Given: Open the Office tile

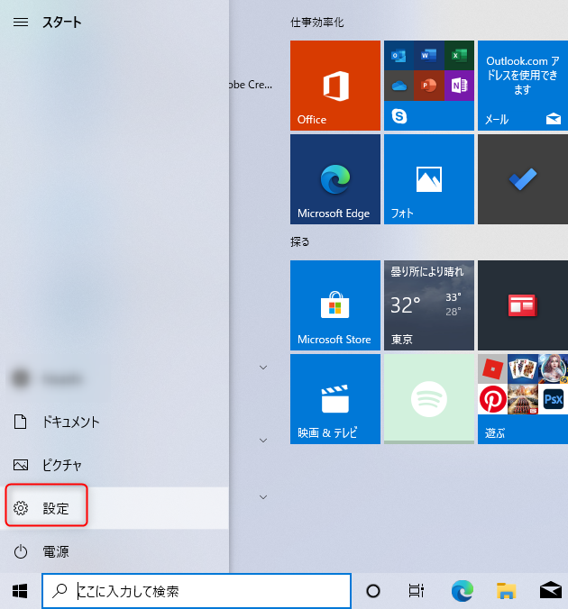Looking at the screenshot, I should [x=334, y=86].
